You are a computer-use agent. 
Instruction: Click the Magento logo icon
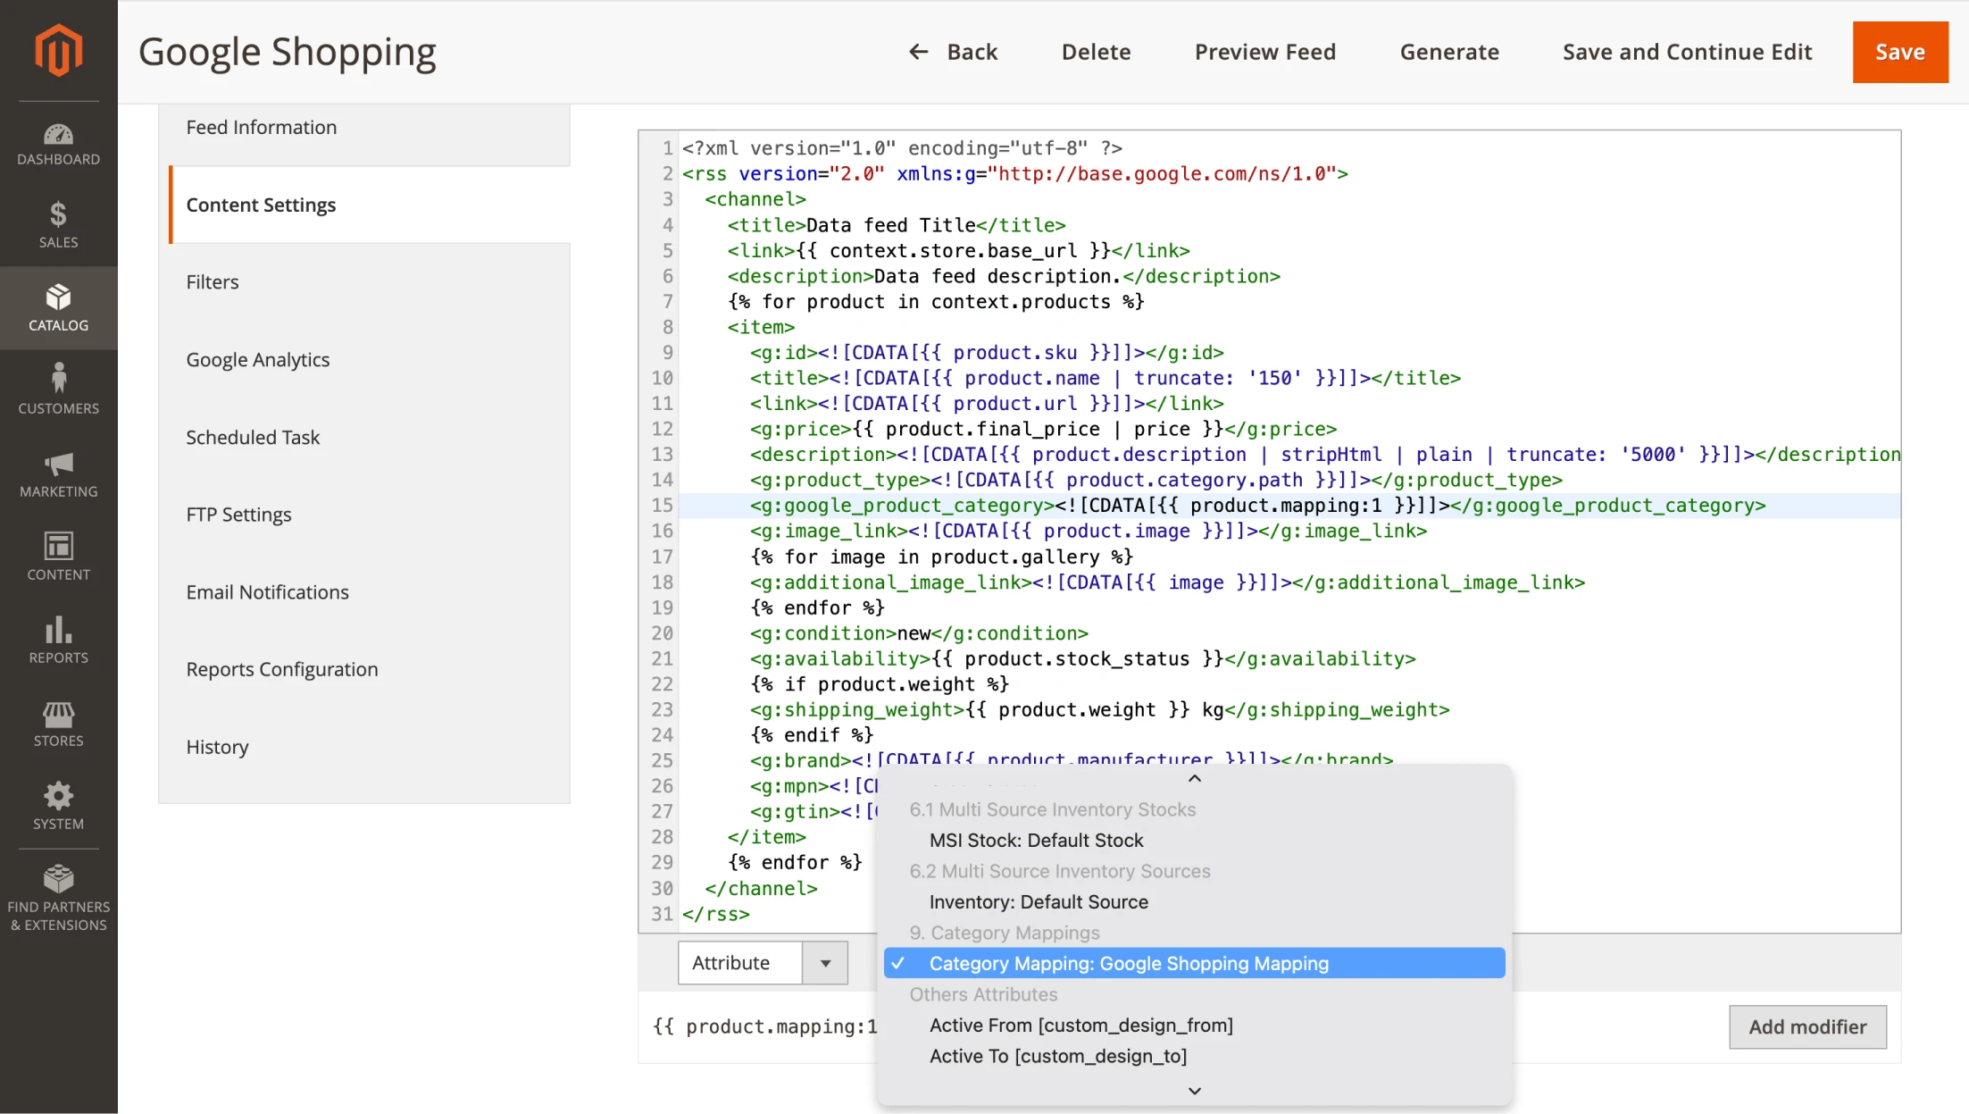(x=58, y=50)
